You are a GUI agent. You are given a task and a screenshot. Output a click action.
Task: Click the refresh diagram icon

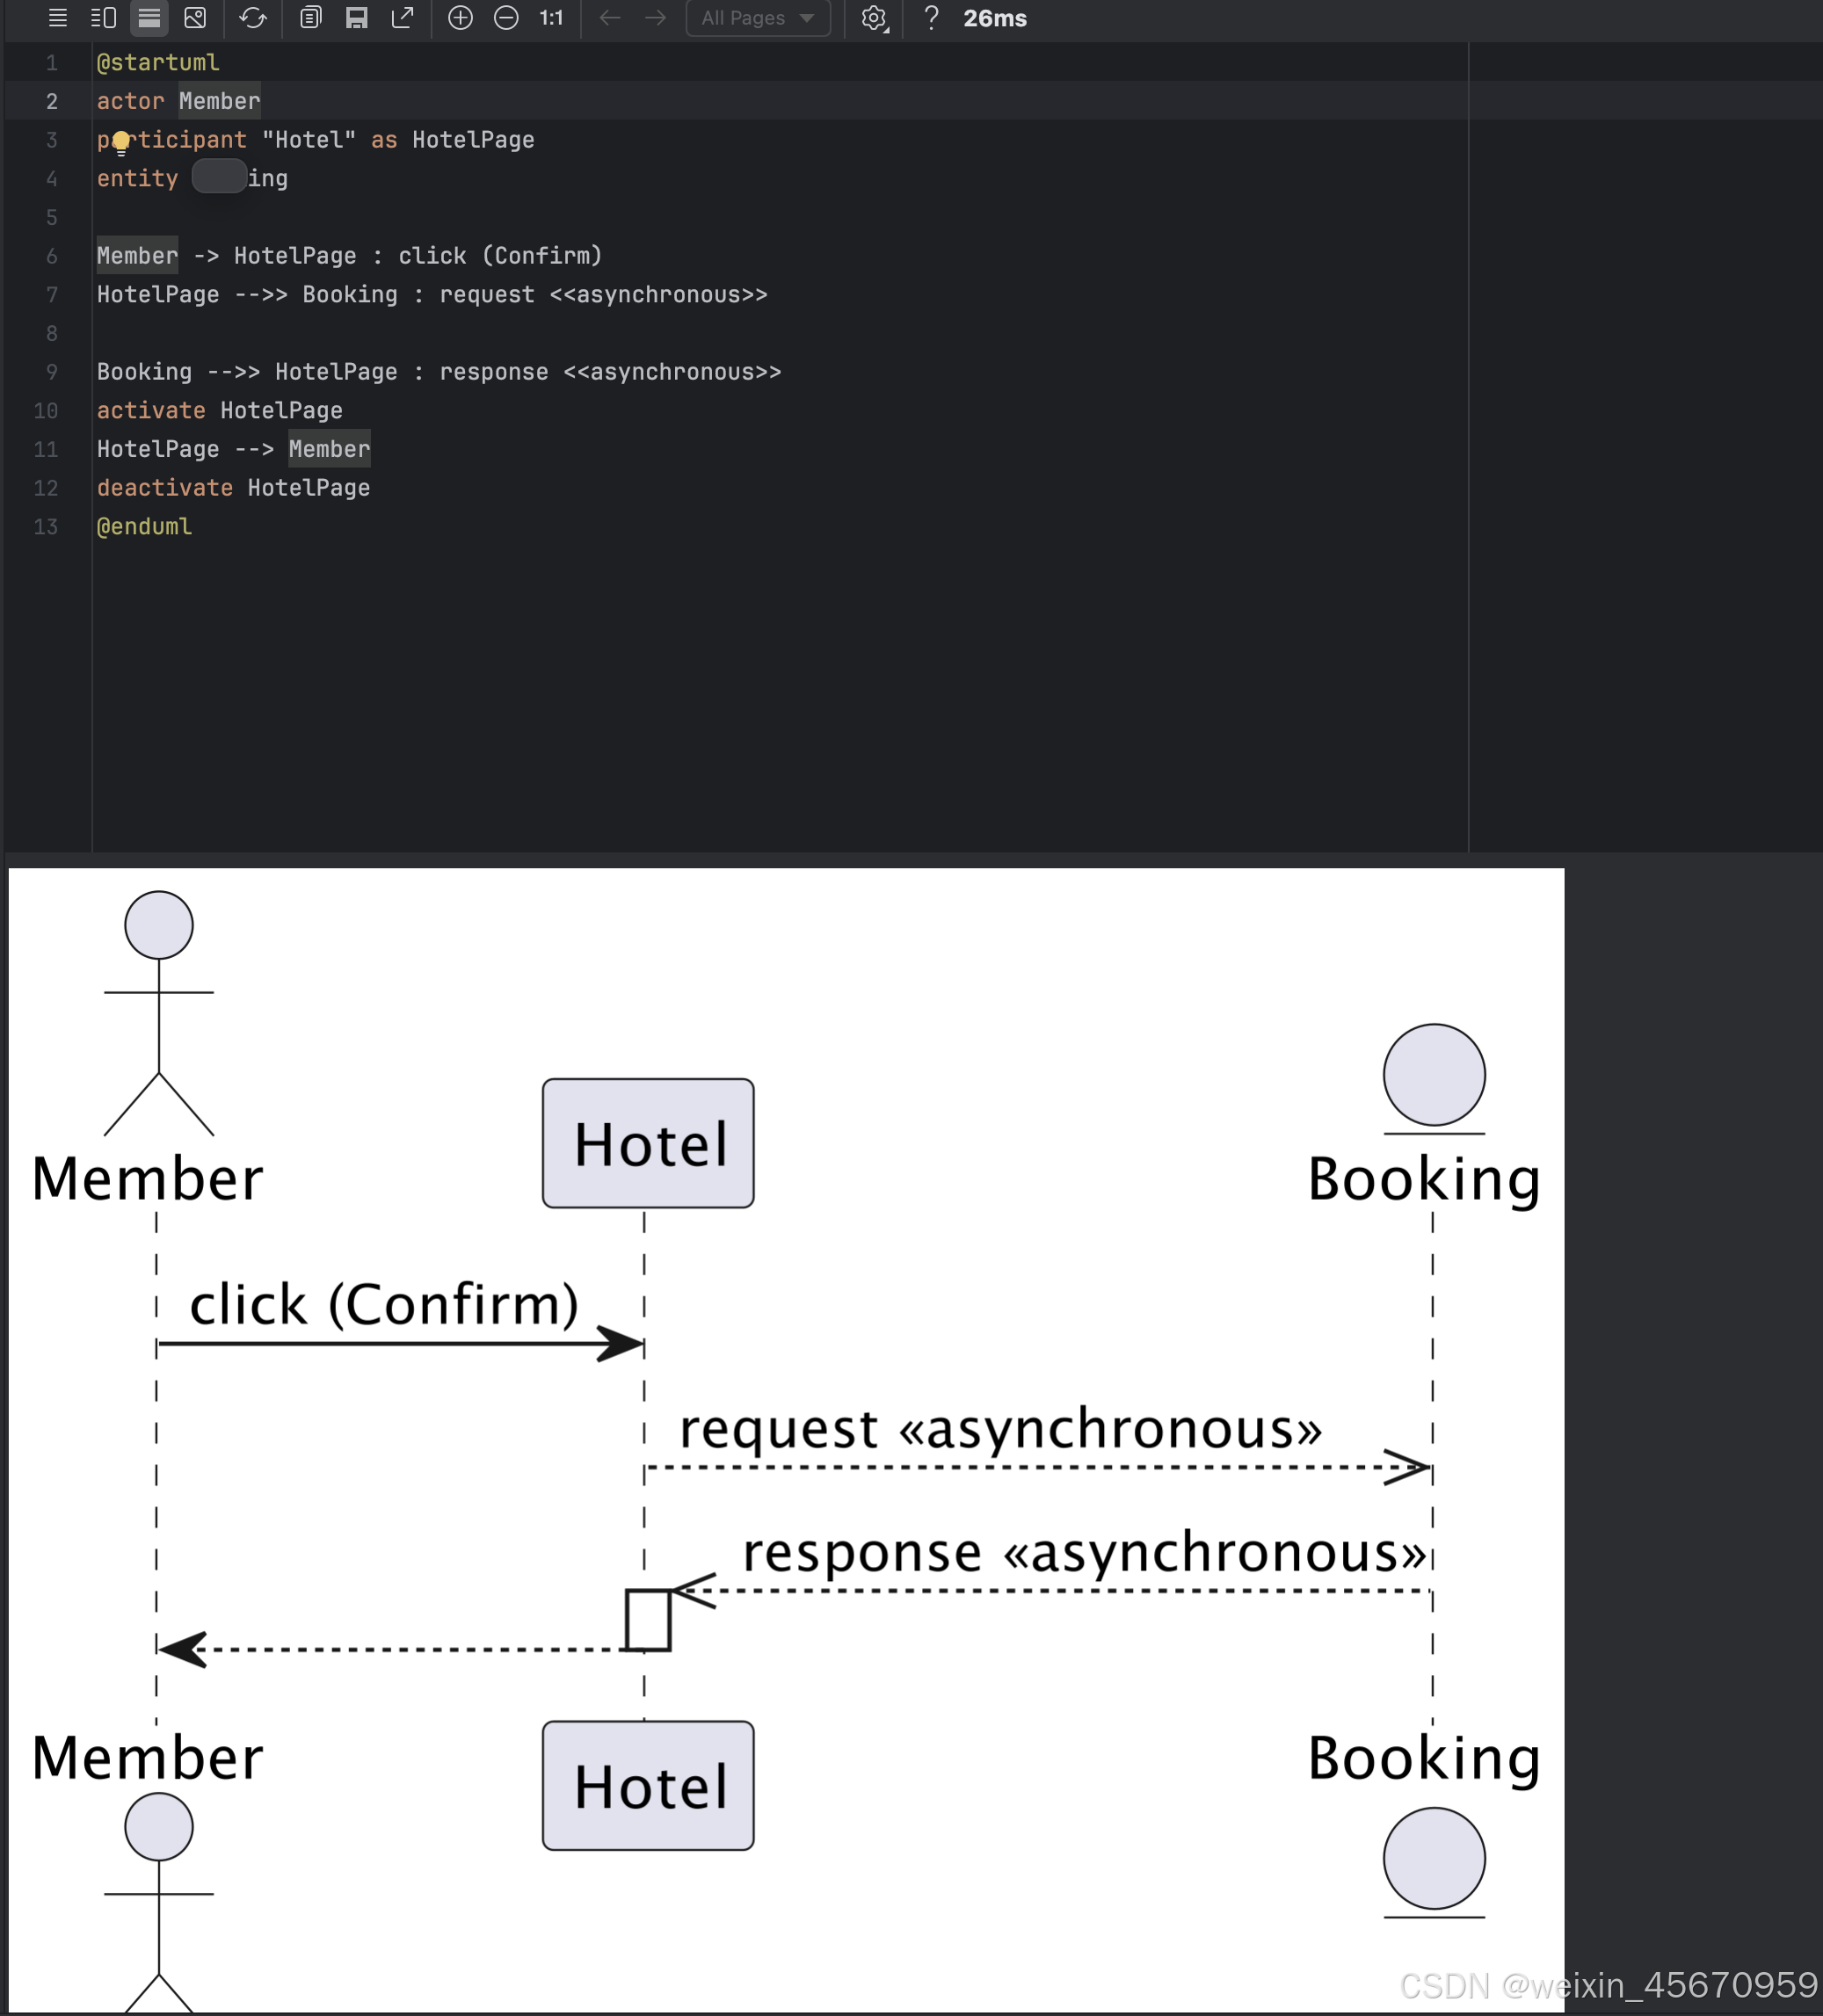click(253, 18)
